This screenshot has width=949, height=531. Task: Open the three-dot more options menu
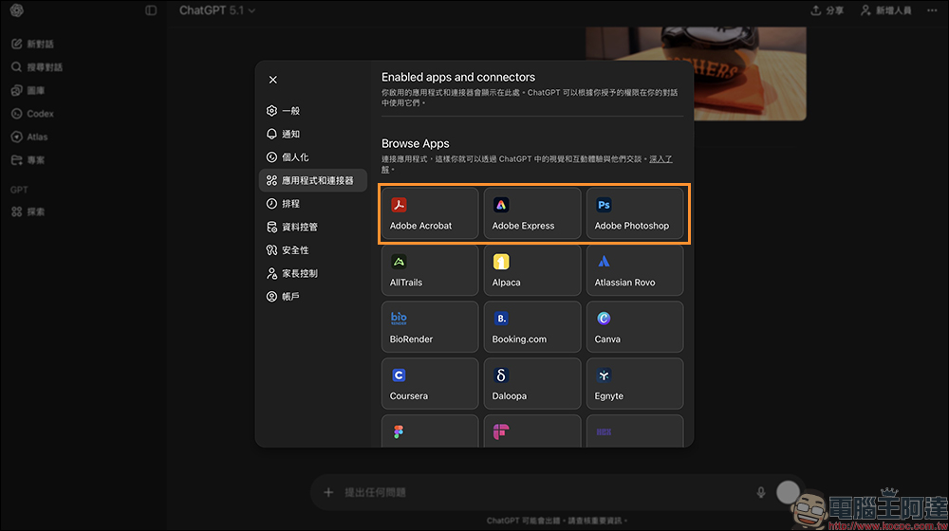click(932, 10)
